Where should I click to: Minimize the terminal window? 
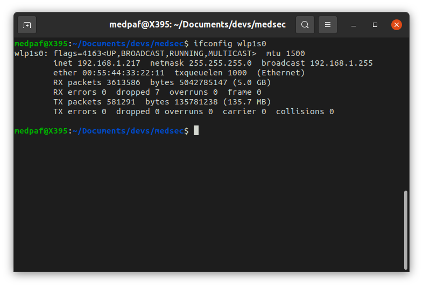(354, 25)
